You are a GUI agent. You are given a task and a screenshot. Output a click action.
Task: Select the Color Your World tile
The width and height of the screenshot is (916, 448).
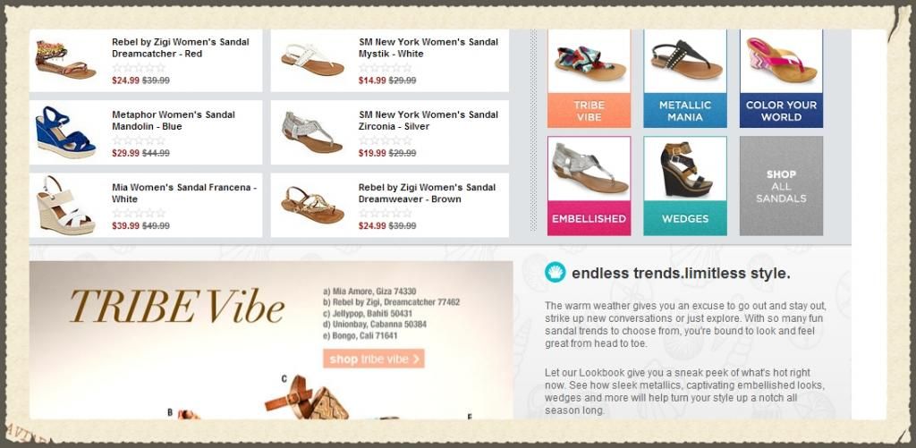click(x=781, y=79)
